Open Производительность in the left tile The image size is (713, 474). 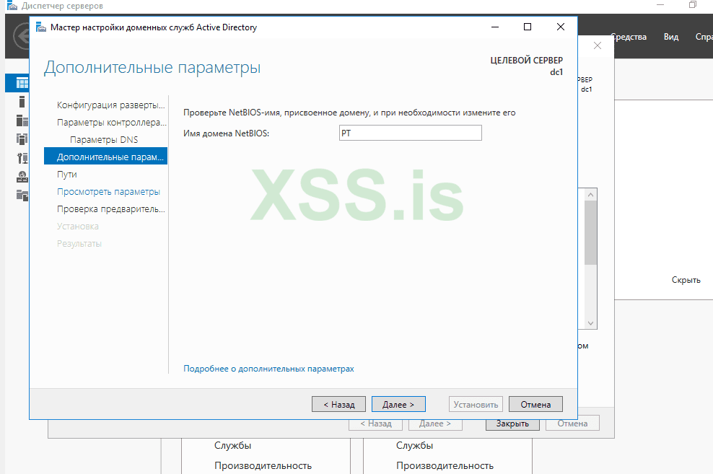(x=263, y=465)
